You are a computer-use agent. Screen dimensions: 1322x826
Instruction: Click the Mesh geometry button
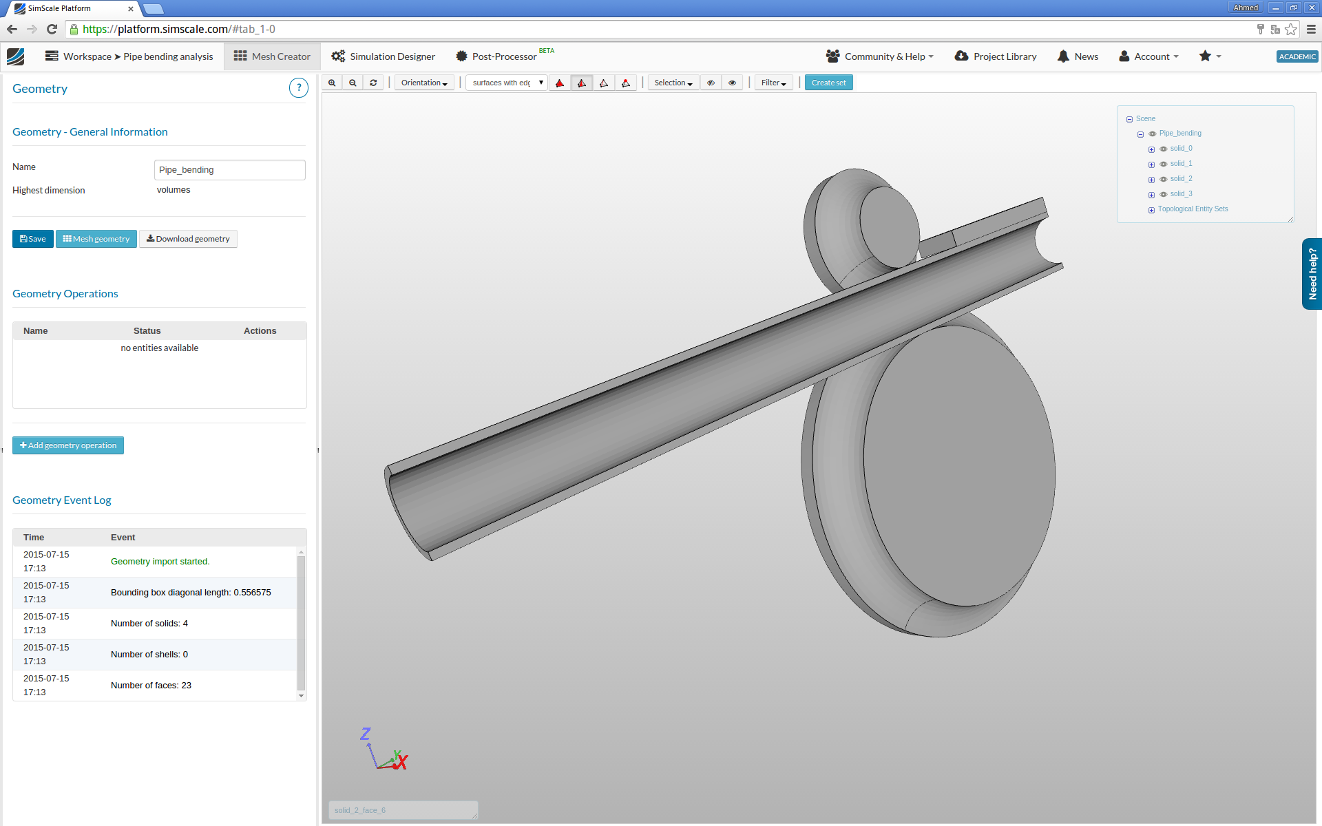tap(96, 239)
